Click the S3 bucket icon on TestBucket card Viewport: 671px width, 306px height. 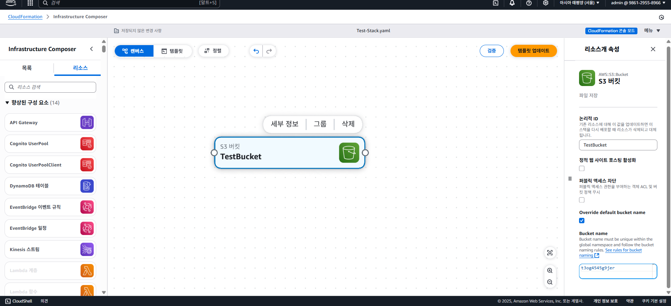[x=349, y=153]
